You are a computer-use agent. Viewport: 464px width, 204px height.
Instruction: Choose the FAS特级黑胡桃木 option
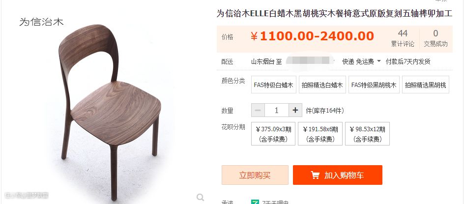[374, 85]
